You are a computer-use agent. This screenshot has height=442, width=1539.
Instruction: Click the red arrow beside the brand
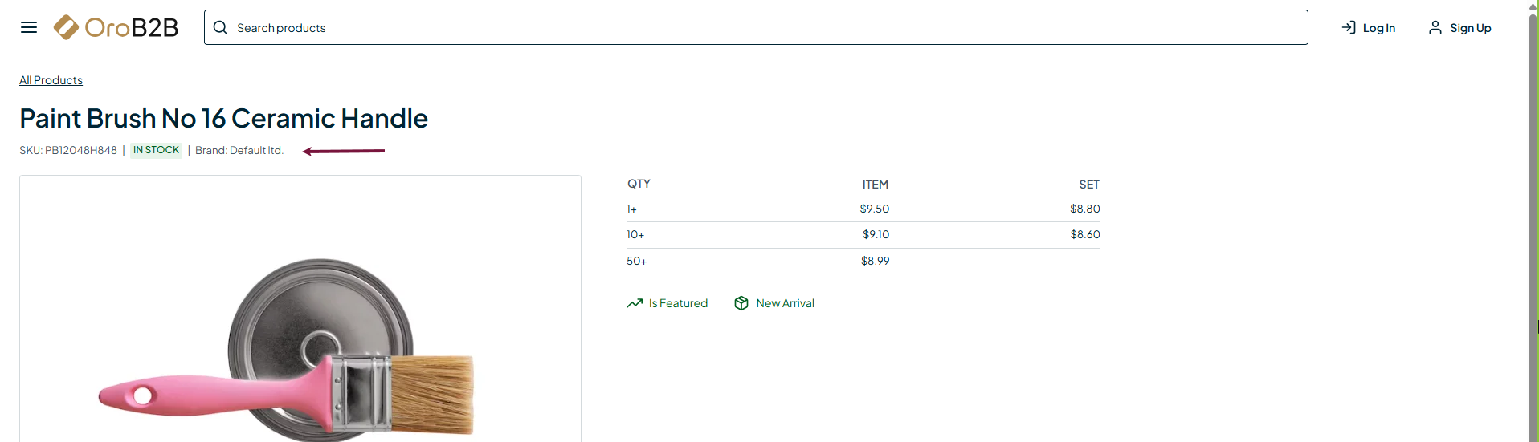(x=344, y=151)
